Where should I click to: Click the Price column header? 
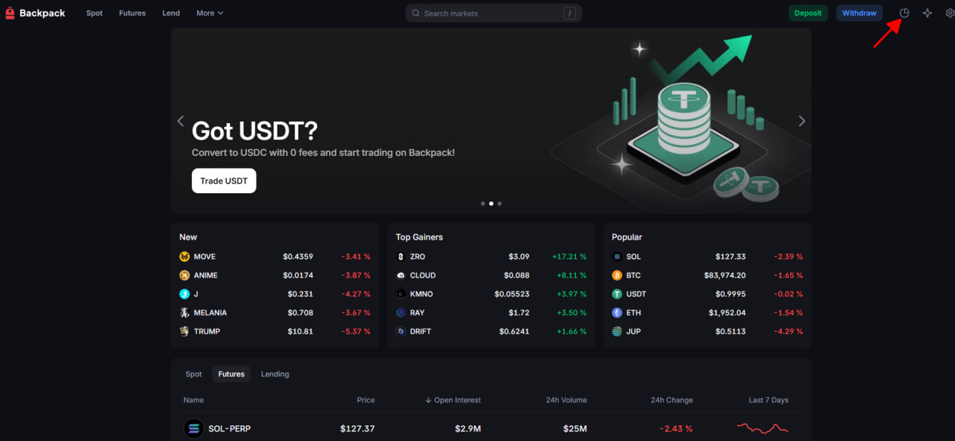pos(366,400)
